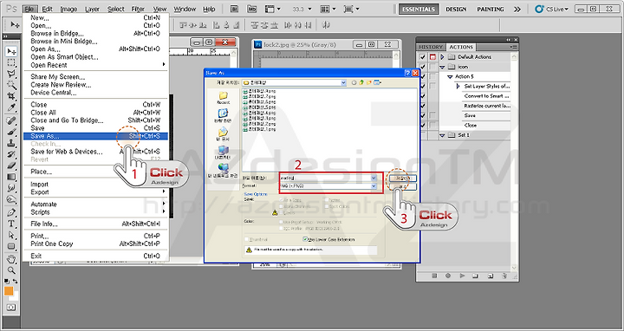Open the CS Live menu
The width and height of the screenshot is (624, 331).
click(551, 9)
